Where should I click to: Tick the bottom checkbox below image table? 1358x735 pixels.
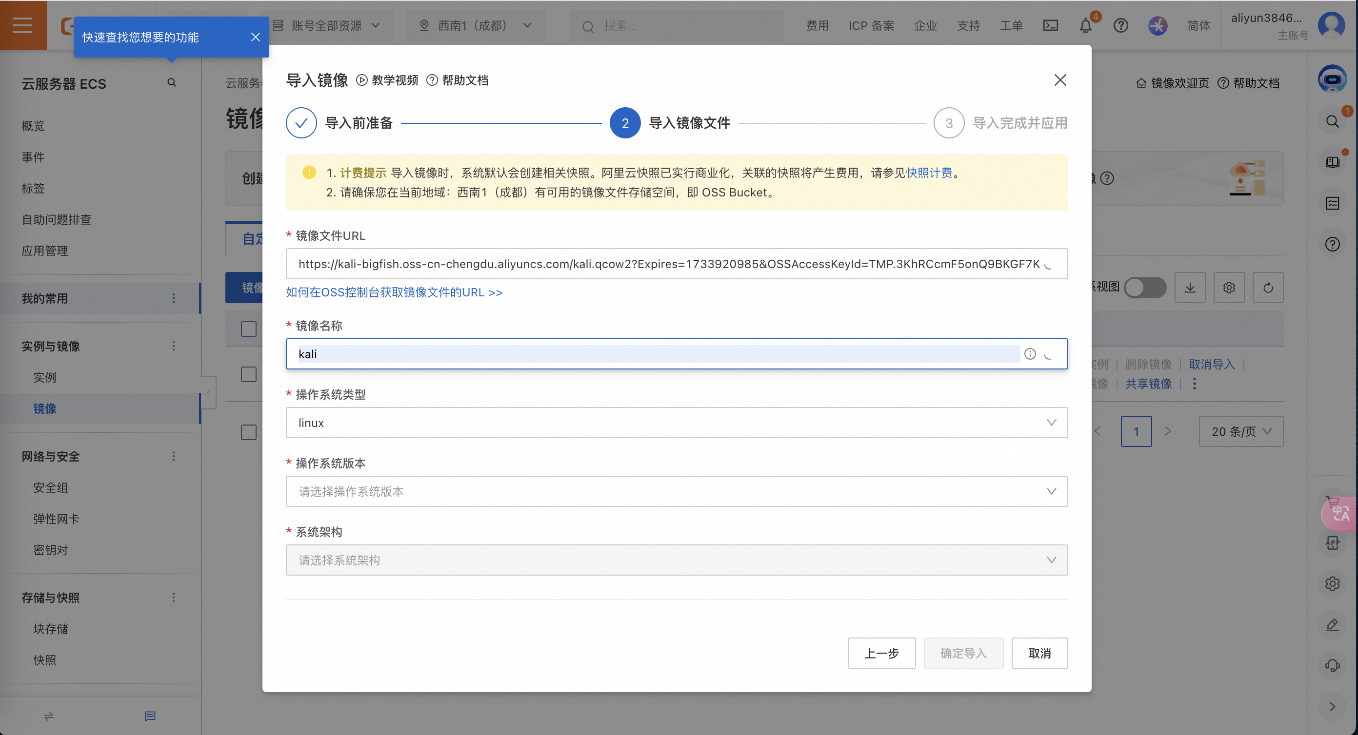(248, 432)
